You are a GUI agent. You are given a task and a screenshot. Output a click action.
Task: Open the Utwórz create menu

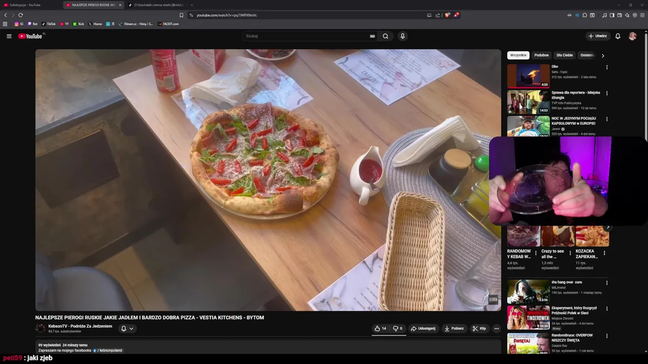tap(597, 36)
